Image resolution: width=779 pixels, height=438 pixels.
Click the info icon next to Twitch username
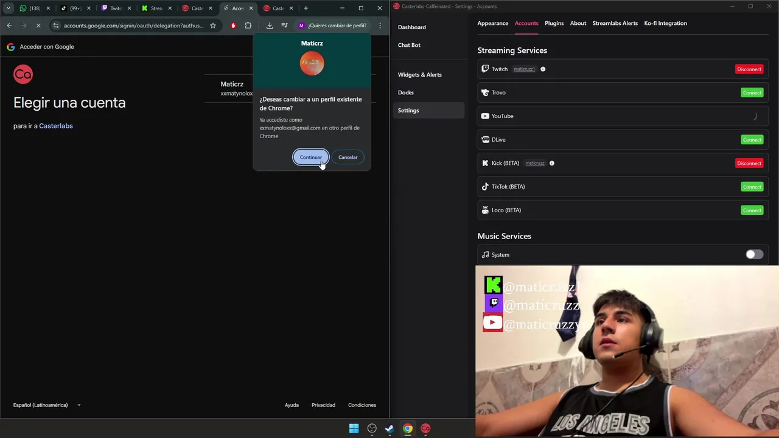coord(543,69)
